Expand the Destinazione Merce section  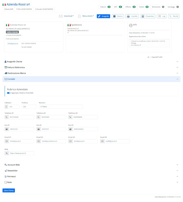point(91,73)
